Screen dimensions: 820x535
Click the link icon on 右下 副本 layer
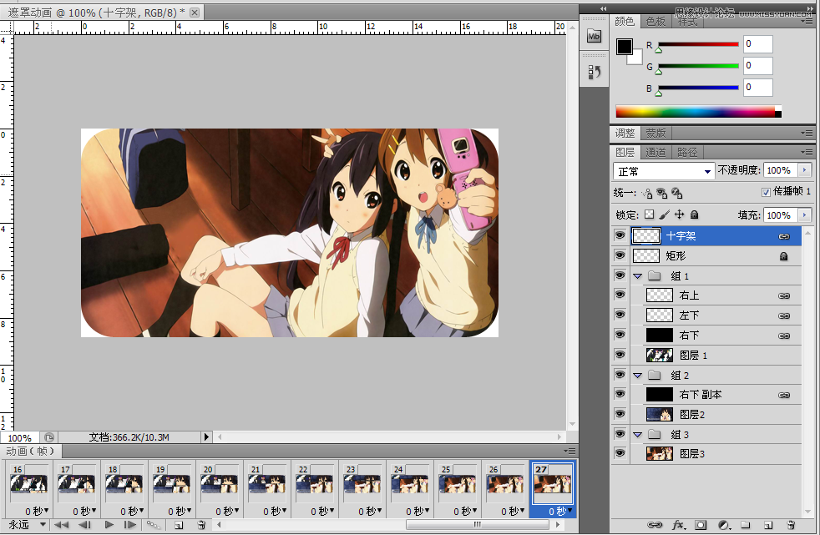click(x=784, y=395)
